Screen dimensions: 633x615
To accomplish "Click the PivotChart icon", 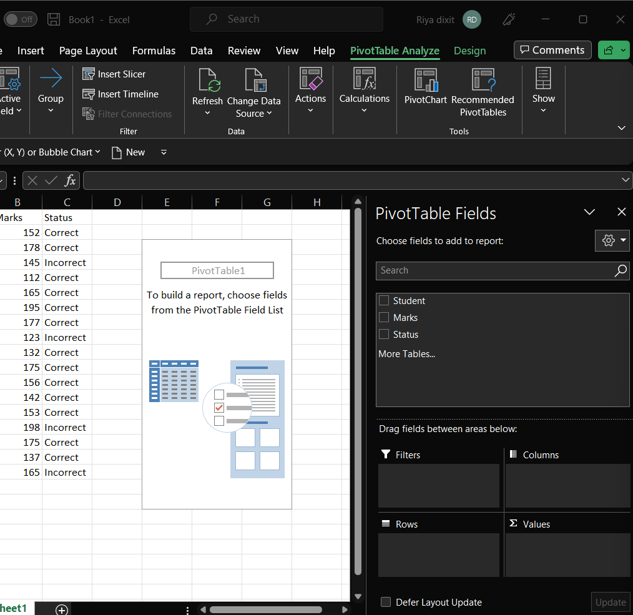I will point(426,81).
